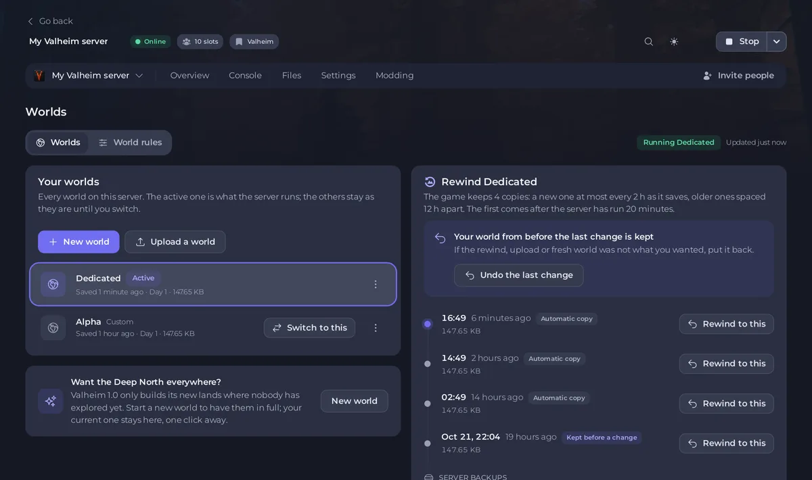Image resolution: width=812 pixels, height=480 pixels.
Task: Open the Settings tab
Action: pos(338,76)
